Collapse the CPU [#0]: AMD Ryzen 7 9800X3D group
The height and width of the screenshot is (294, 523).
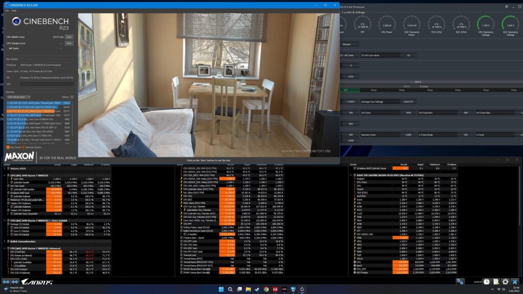5,176
